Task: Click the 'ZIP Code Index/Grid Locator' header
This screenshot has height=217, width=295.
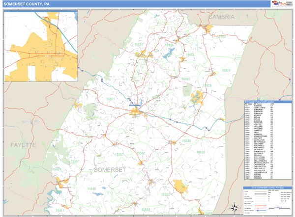Action: [268, 102]
